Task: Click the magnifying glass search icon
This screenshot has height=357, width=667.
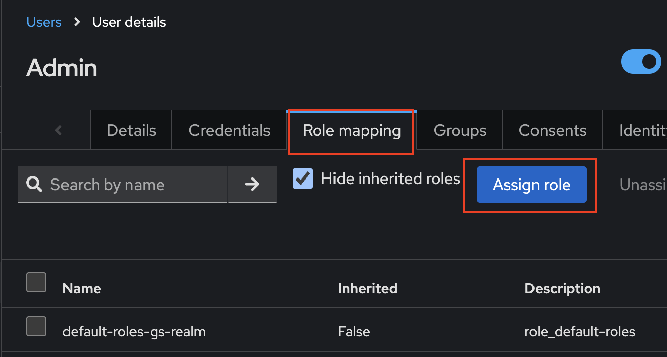Action: pyautogui.click(x=34, y=185)
